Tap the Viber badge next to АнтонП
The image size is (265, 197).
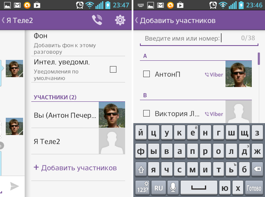tap(214, 75)
